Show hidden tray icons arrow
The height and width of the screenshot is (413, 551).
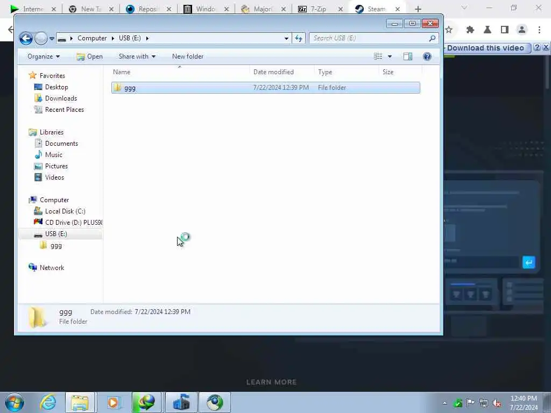pos(444,403)
